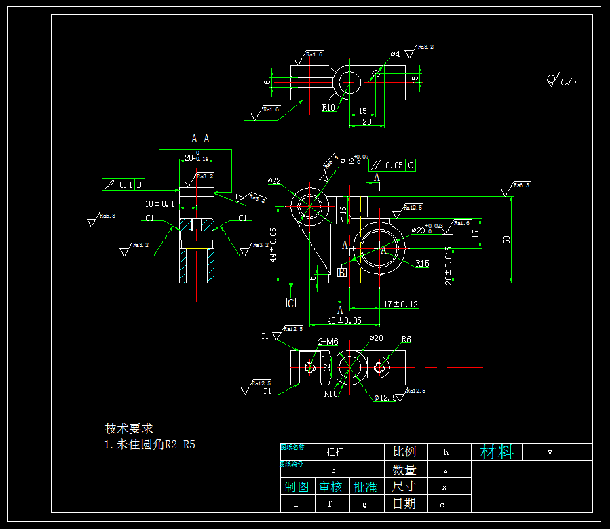Click the vertical "12" dimension in the bottom view
This screenshot has height=529, width=610.
point(327,367)
